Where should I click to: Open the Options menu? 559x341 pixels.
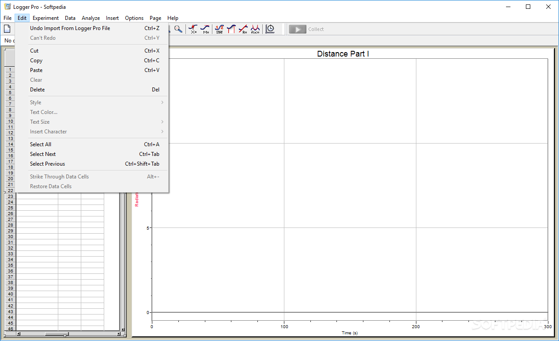click(x=134, y=18)
